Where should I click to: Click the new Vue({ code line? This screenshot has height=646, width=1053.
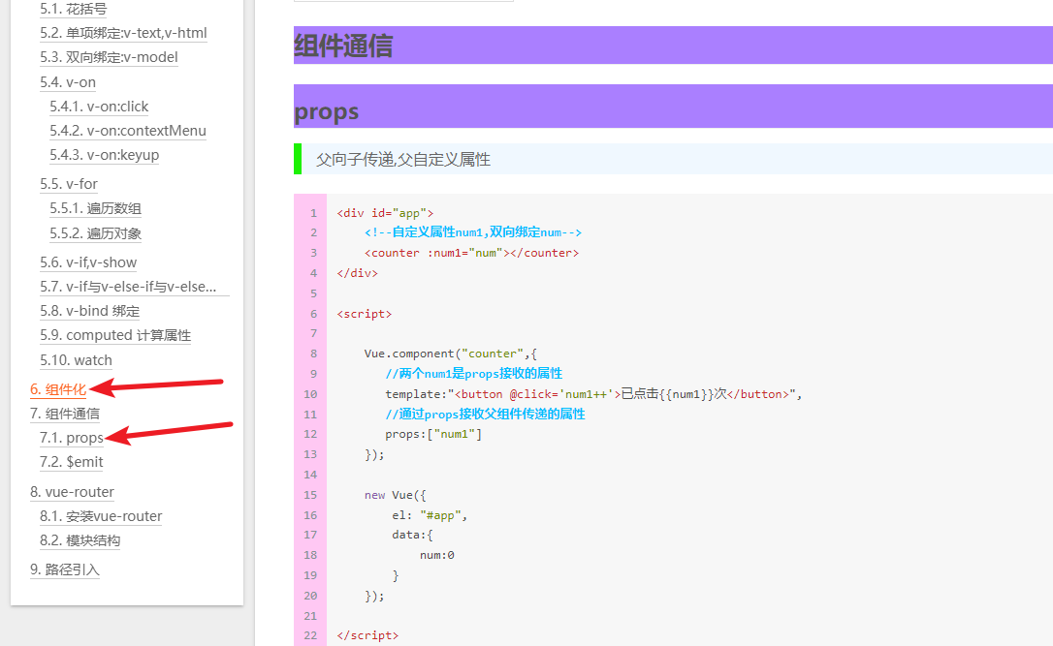coord(396,495)
